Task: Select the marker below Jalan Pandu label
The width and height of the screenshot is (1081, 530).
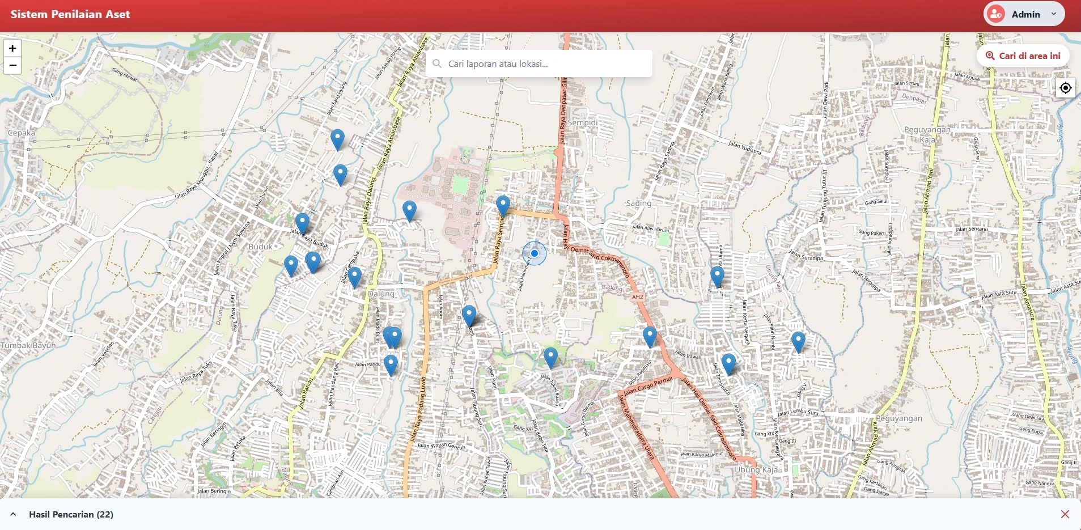Action: 391,364
